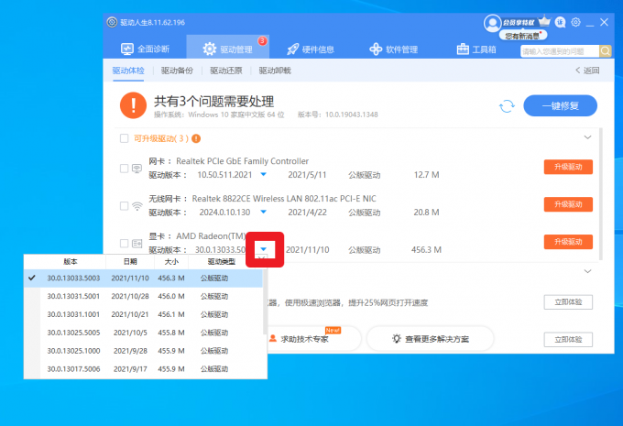
Task: Click the graphics card device icon
Action: (137, 243)
